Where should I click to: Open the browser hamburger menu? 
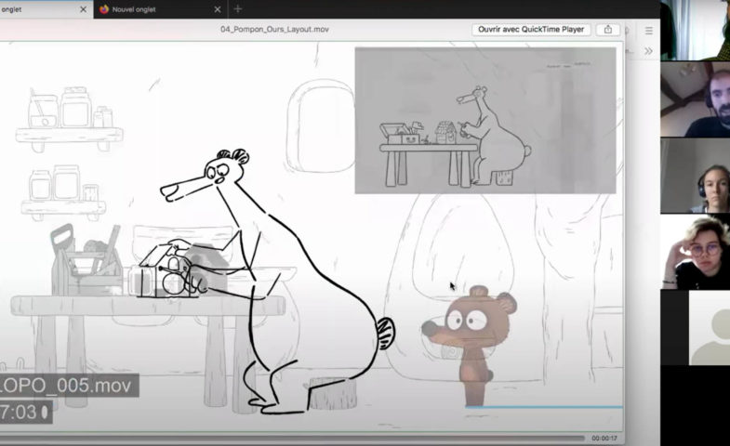tap(648, 31)
